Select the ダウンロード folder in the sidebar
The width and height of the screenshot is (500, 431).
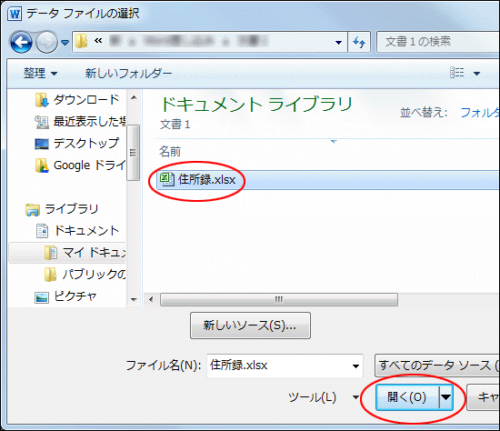point(77,100)
